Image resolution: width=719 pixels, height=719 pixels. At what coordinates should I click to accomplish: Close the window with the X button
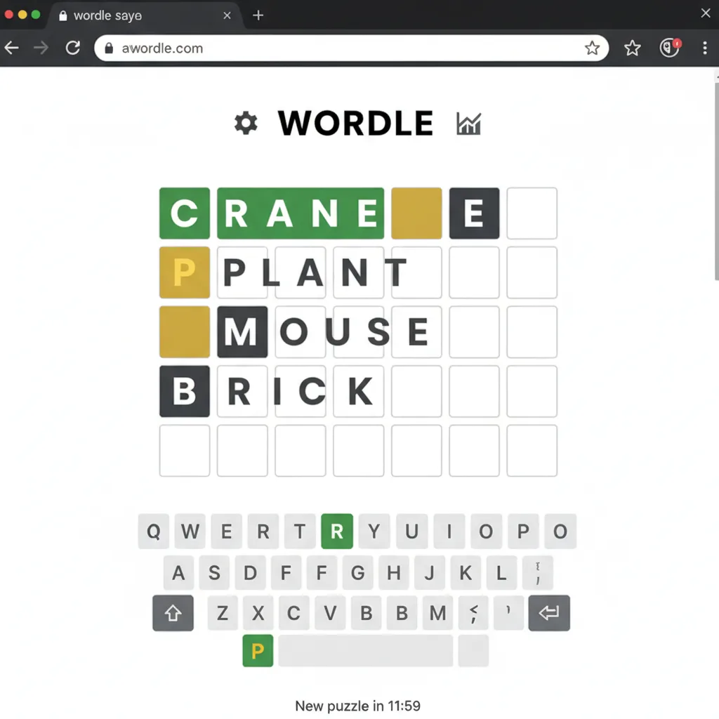point(706,13)
